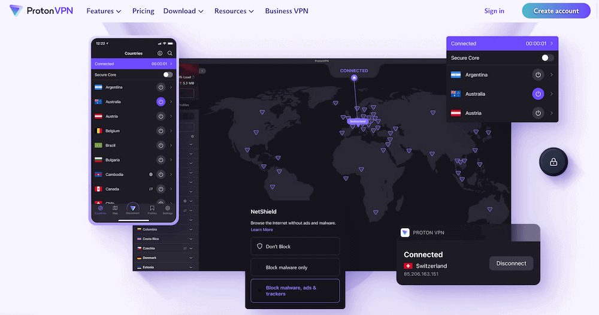599x315 pixels.
Task: Click the Learn More link under NetShield
Action: point(262,230)
